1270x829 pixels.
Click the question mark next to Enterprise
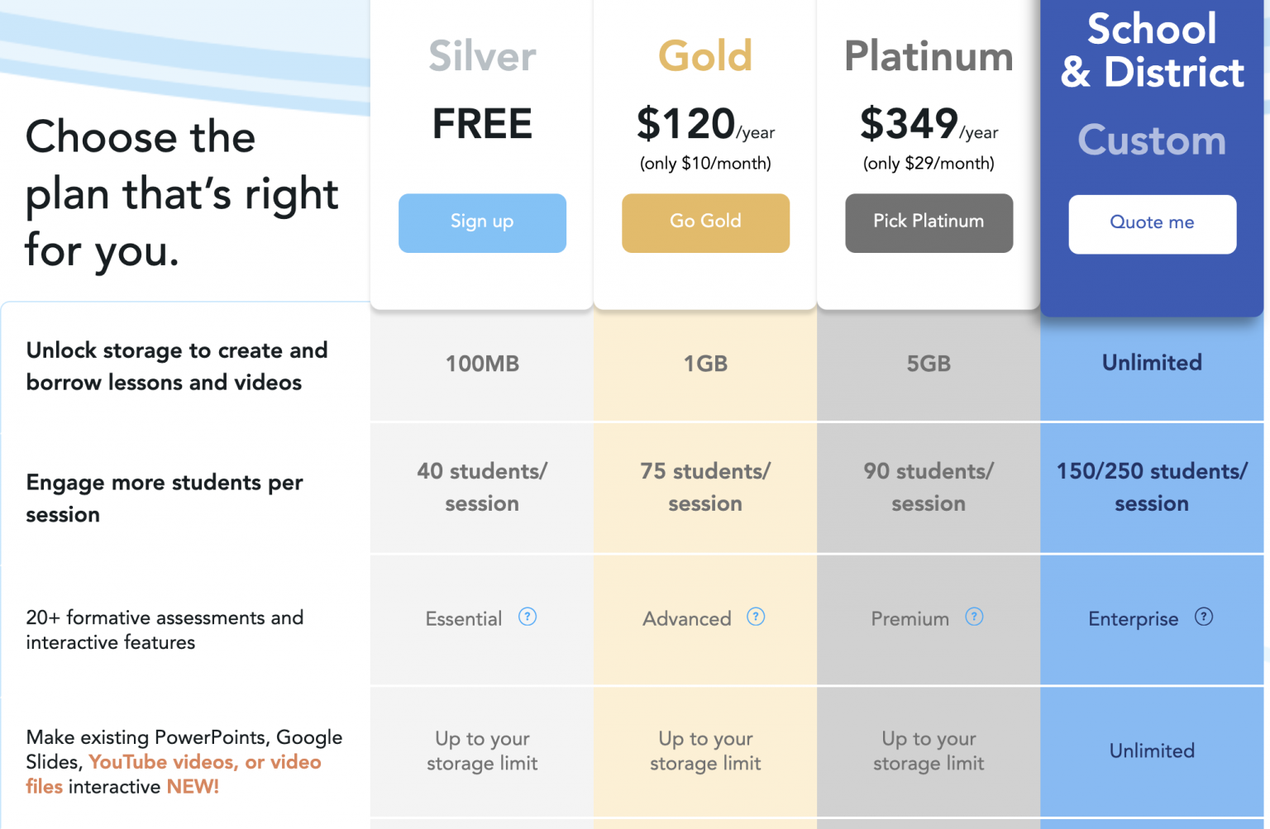point(1204,617)
